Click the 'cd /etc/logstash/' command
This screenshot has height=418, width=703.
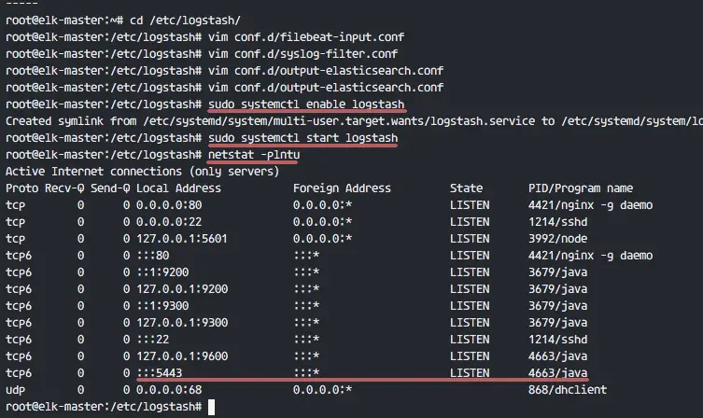[168, 20]
